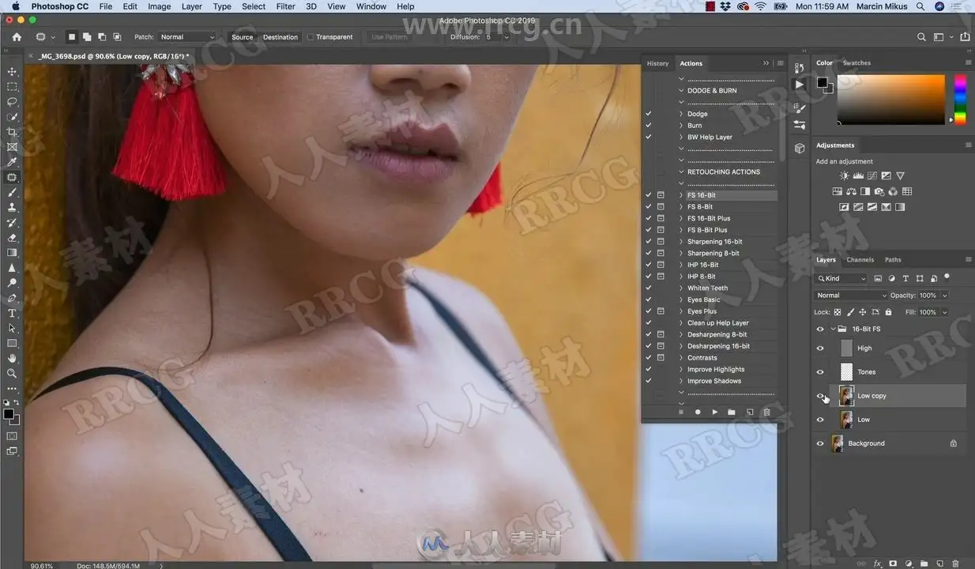The width and height of the screenshot is (975, 569).
Task: Click the Source button
Action: tap(243, 37)
